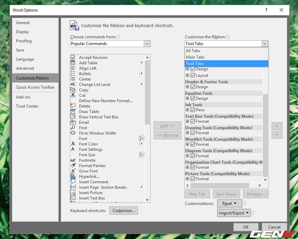Viewport: 298px width, 239px height.
Task: Click the Add Table command icon
Action: pyautogui.click(x=73, y=63)
